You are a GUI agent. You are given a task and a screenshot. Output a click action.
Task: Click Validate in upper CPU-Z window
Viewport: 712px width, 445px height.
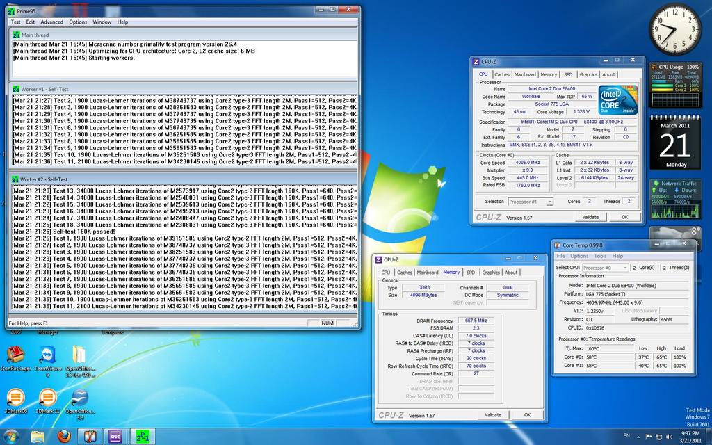tap(590, 217)
